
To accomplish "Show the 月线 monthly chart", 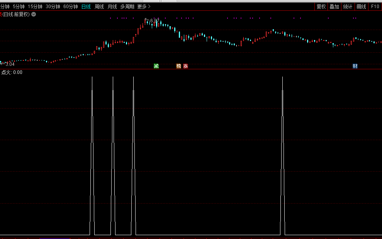I will pos(112,7).
